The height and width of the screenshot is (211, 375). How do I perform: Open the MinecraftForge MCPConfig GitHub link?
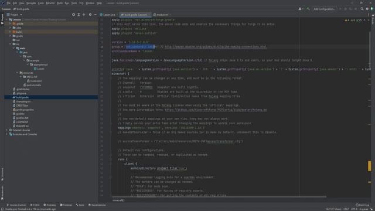(x=216, y=110)
